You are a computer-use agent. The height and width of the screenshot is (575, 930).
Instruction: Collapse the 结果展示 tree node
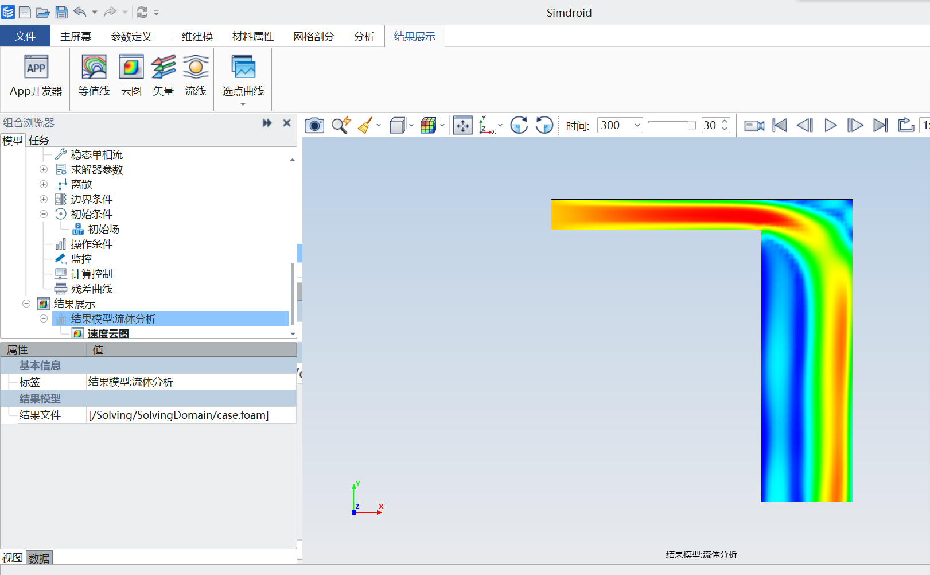(26, 304)
